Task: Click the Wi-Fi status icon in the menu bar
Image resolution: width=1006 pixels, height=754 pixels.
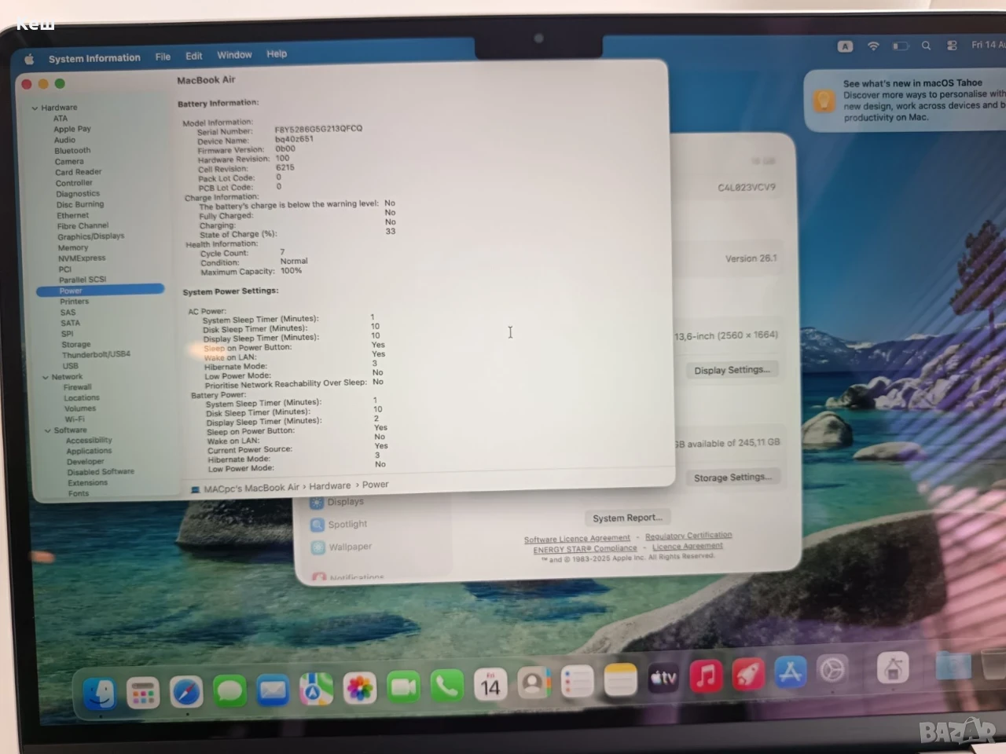Action: (873, 46)
